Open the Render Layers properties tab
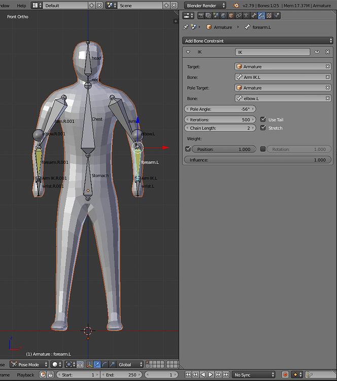This screenshot has height=381, width=337. (208, 16)
